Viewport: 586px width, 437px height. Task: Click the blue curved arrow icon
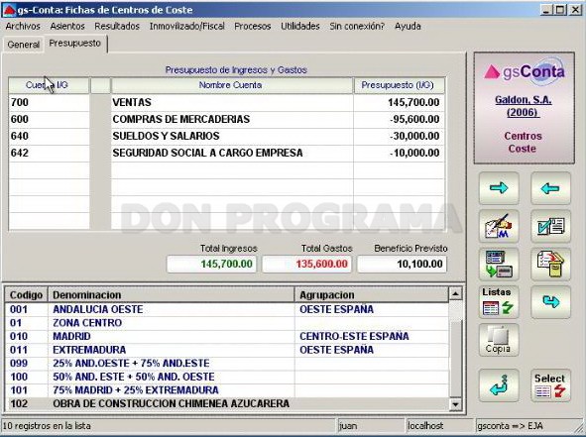point(550,302)
